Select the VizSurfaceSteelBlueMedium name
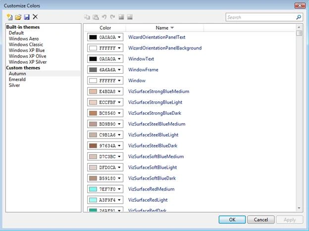This screenshot has height=231, width=309. [x=156, y=124]
